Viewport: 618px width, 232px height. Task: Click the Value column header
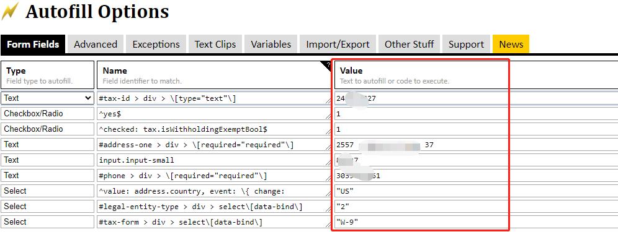[x=476, y=75]
